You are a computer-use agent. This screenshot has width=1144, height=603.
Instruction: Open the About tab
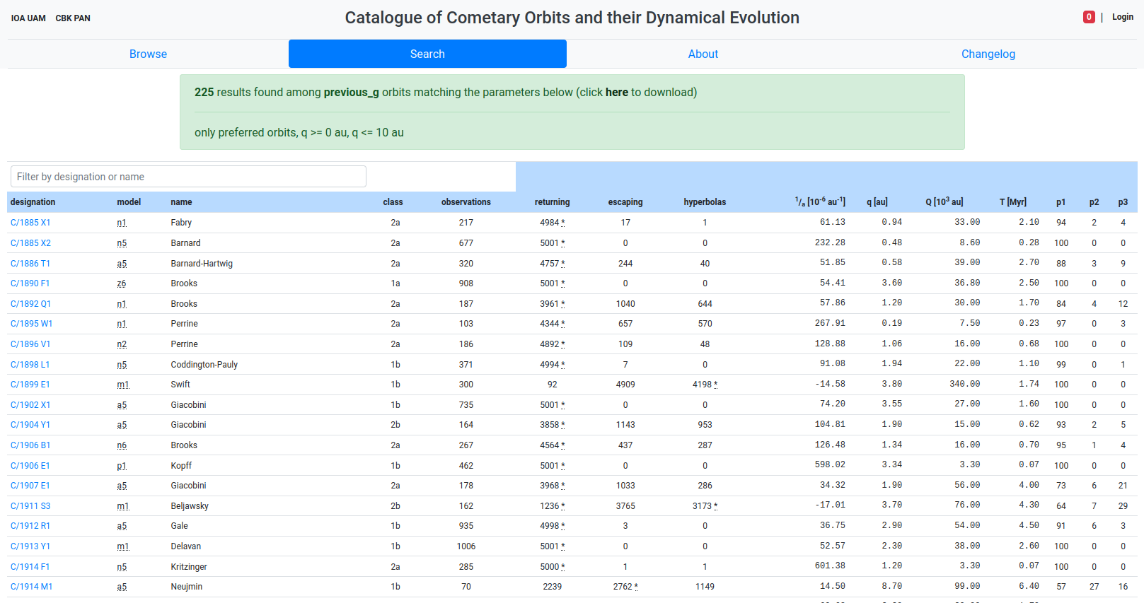(703, 54)
